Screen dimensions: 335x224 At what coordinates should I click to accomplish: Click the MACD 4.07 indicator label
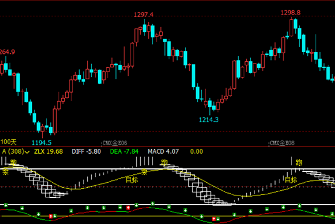(163, 151)
